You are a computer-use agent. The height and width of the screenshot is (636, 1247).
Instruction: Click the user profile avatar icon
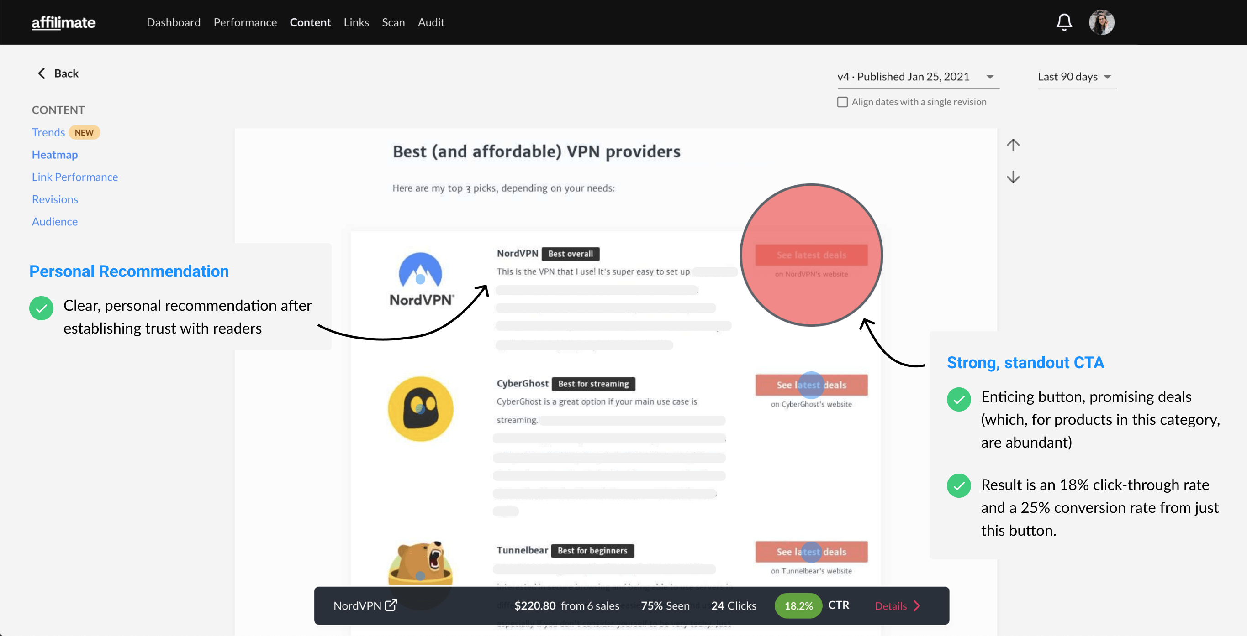point(1101,22)
